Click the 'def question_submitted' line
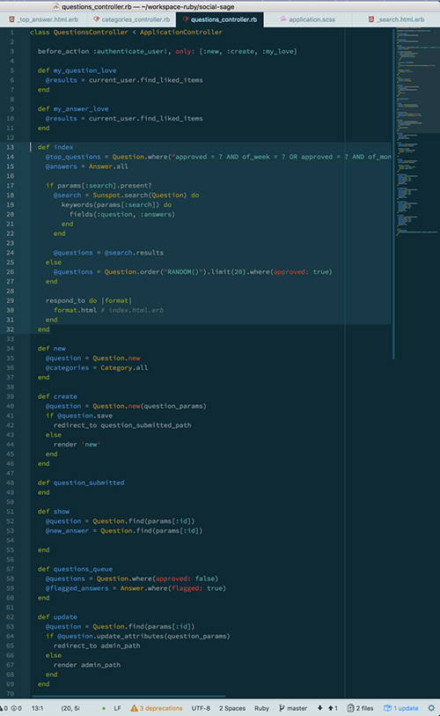Image resolution: width=440 pixels, height=716 pixels. pyautogui.click(x=81, y=483)
